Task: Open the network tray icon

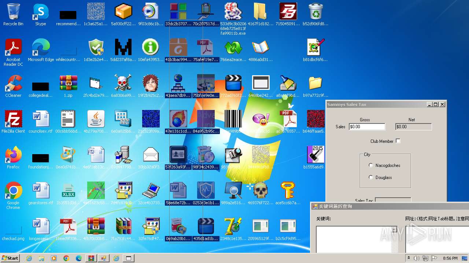Action: point(425,258)
